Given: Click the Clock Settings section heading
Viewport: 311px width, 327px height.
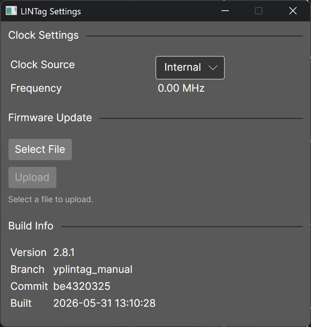Looking at the screenshot, I should coord(43,35).
